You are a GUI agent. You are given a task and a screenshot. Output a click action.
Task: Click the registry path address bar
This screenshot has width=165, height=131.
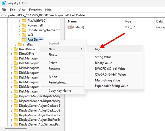82,15
